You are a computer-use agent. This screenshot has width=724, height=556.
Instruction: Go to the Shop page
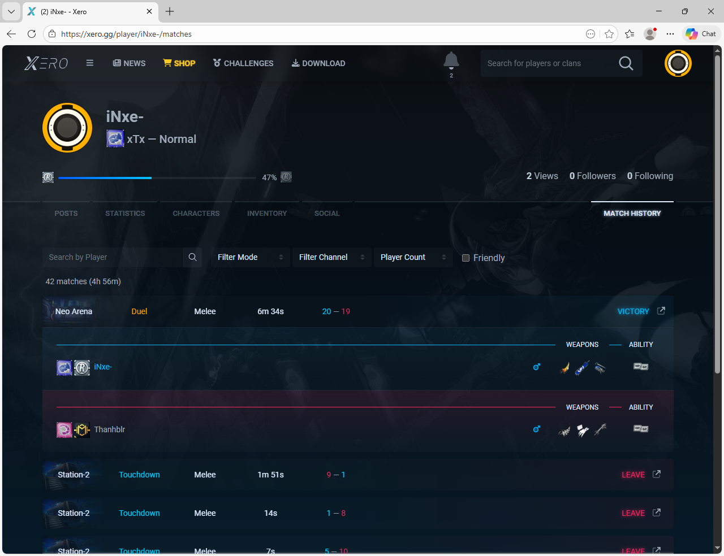point(179,63)
